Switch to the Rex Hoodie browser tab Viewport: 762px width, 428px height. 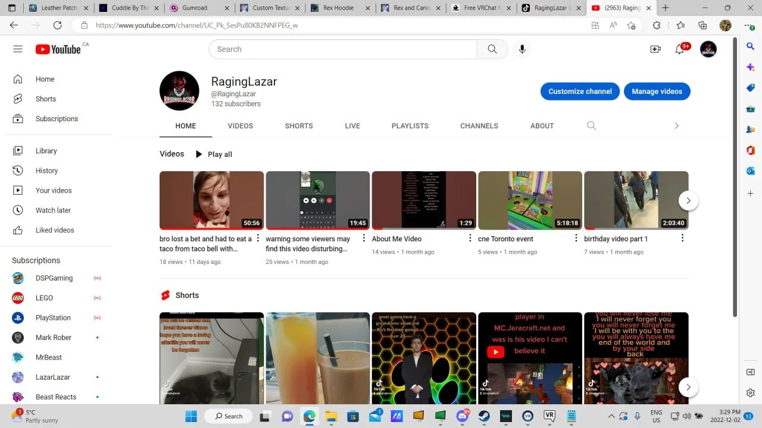339,8
